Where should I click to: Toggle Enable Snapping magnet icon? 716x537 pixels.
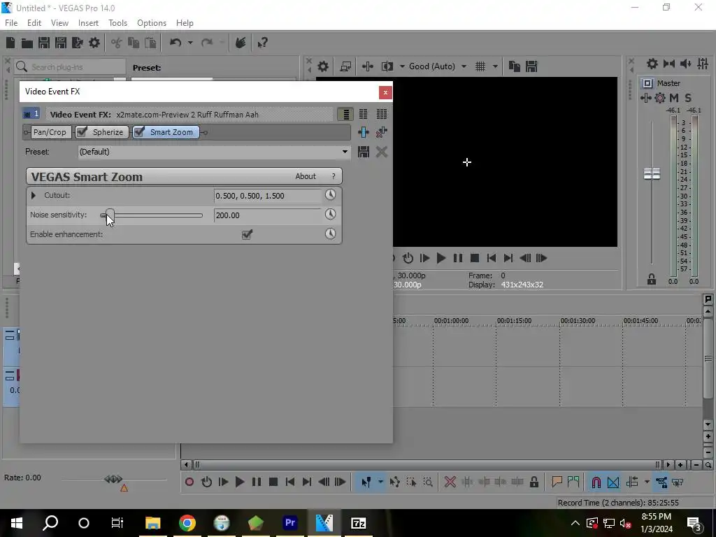(596, 482)
